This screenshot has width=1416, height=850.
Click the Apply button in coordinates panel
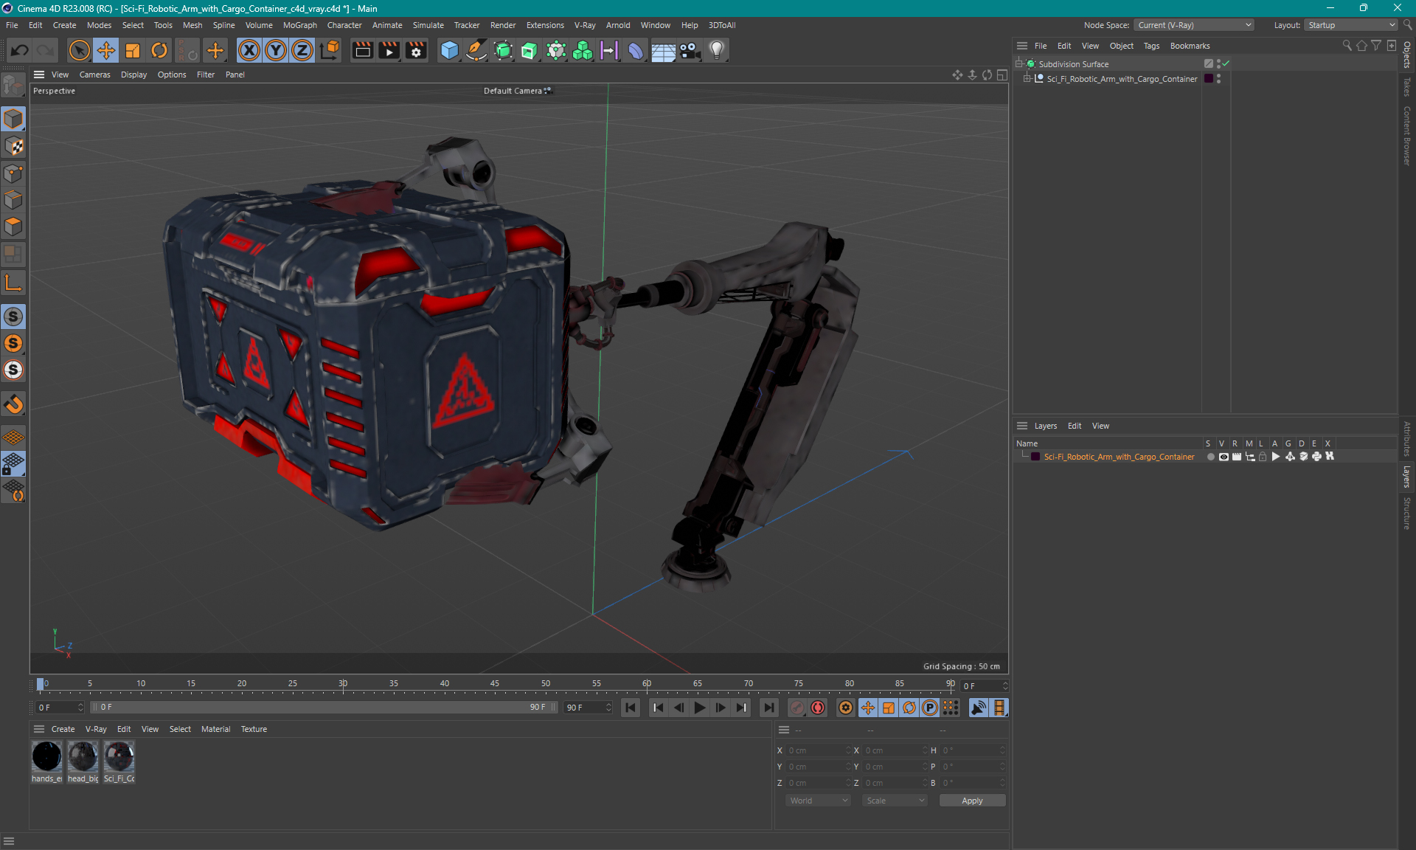[x=968, y=799]
